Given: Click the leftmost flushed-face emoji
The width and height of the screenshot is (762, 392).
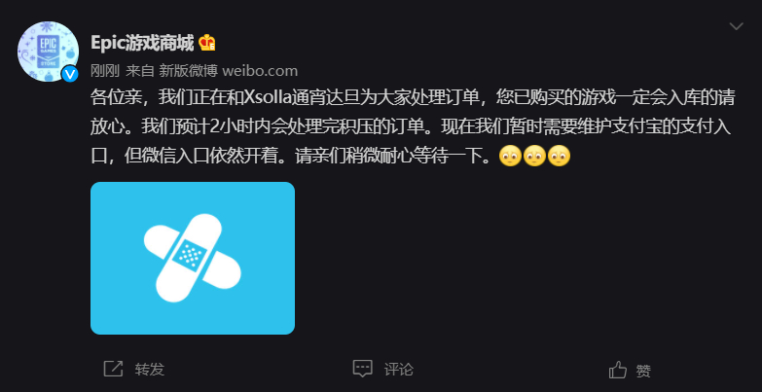Looking at the screenshot, I should click(x=510, y=157).
